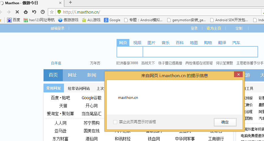Select the 网页 search tab

tap(123, 43)
